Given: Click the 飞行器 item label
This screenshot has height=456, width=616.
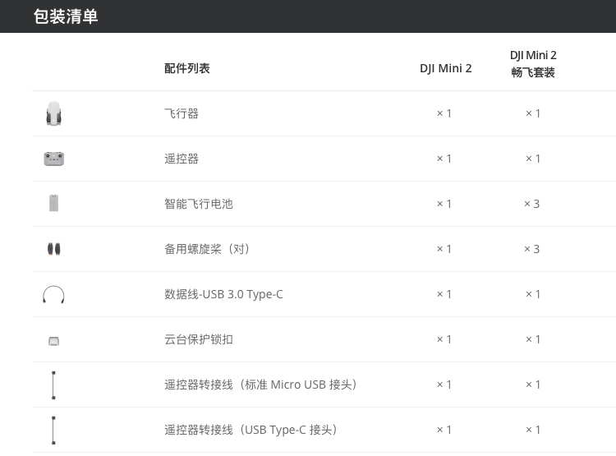Looking at the screenshot, I should (182, 113).
